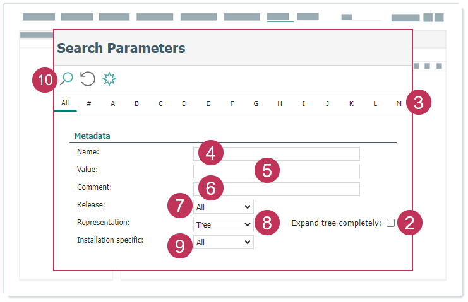Pick the letter F tab
This screenshot has height=302, width=468.
coord(232,103)
